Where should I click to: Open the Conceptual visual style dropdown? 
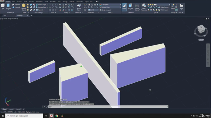tap(110, 5)
